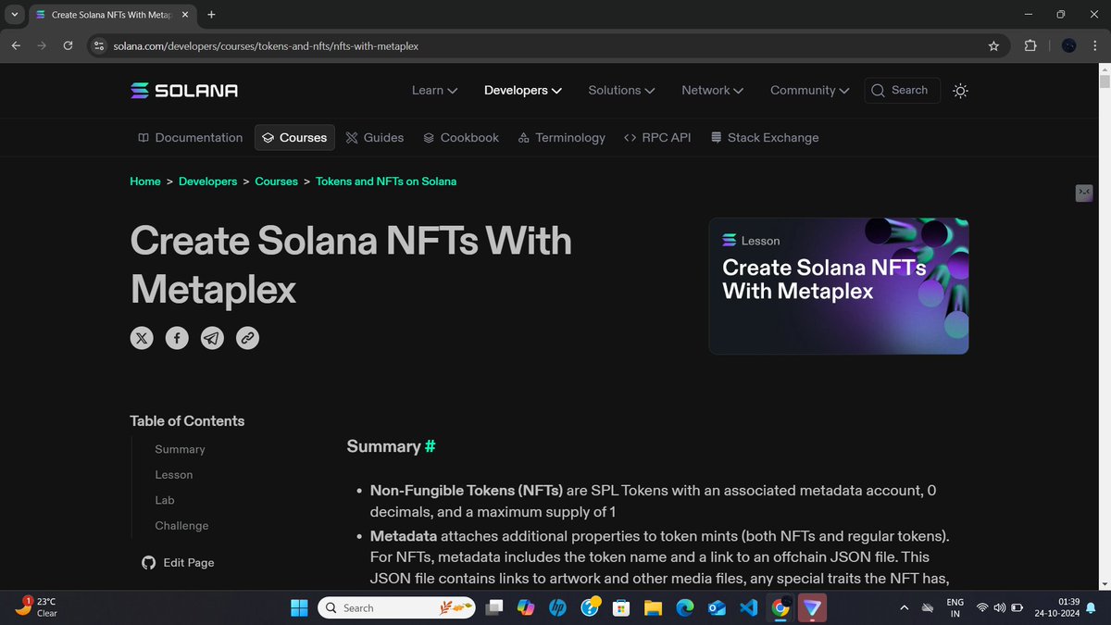The width and height of the screenshot is (1111, 625).
Task: Jump to Challenge in table of contents
Action: point(181,525)
